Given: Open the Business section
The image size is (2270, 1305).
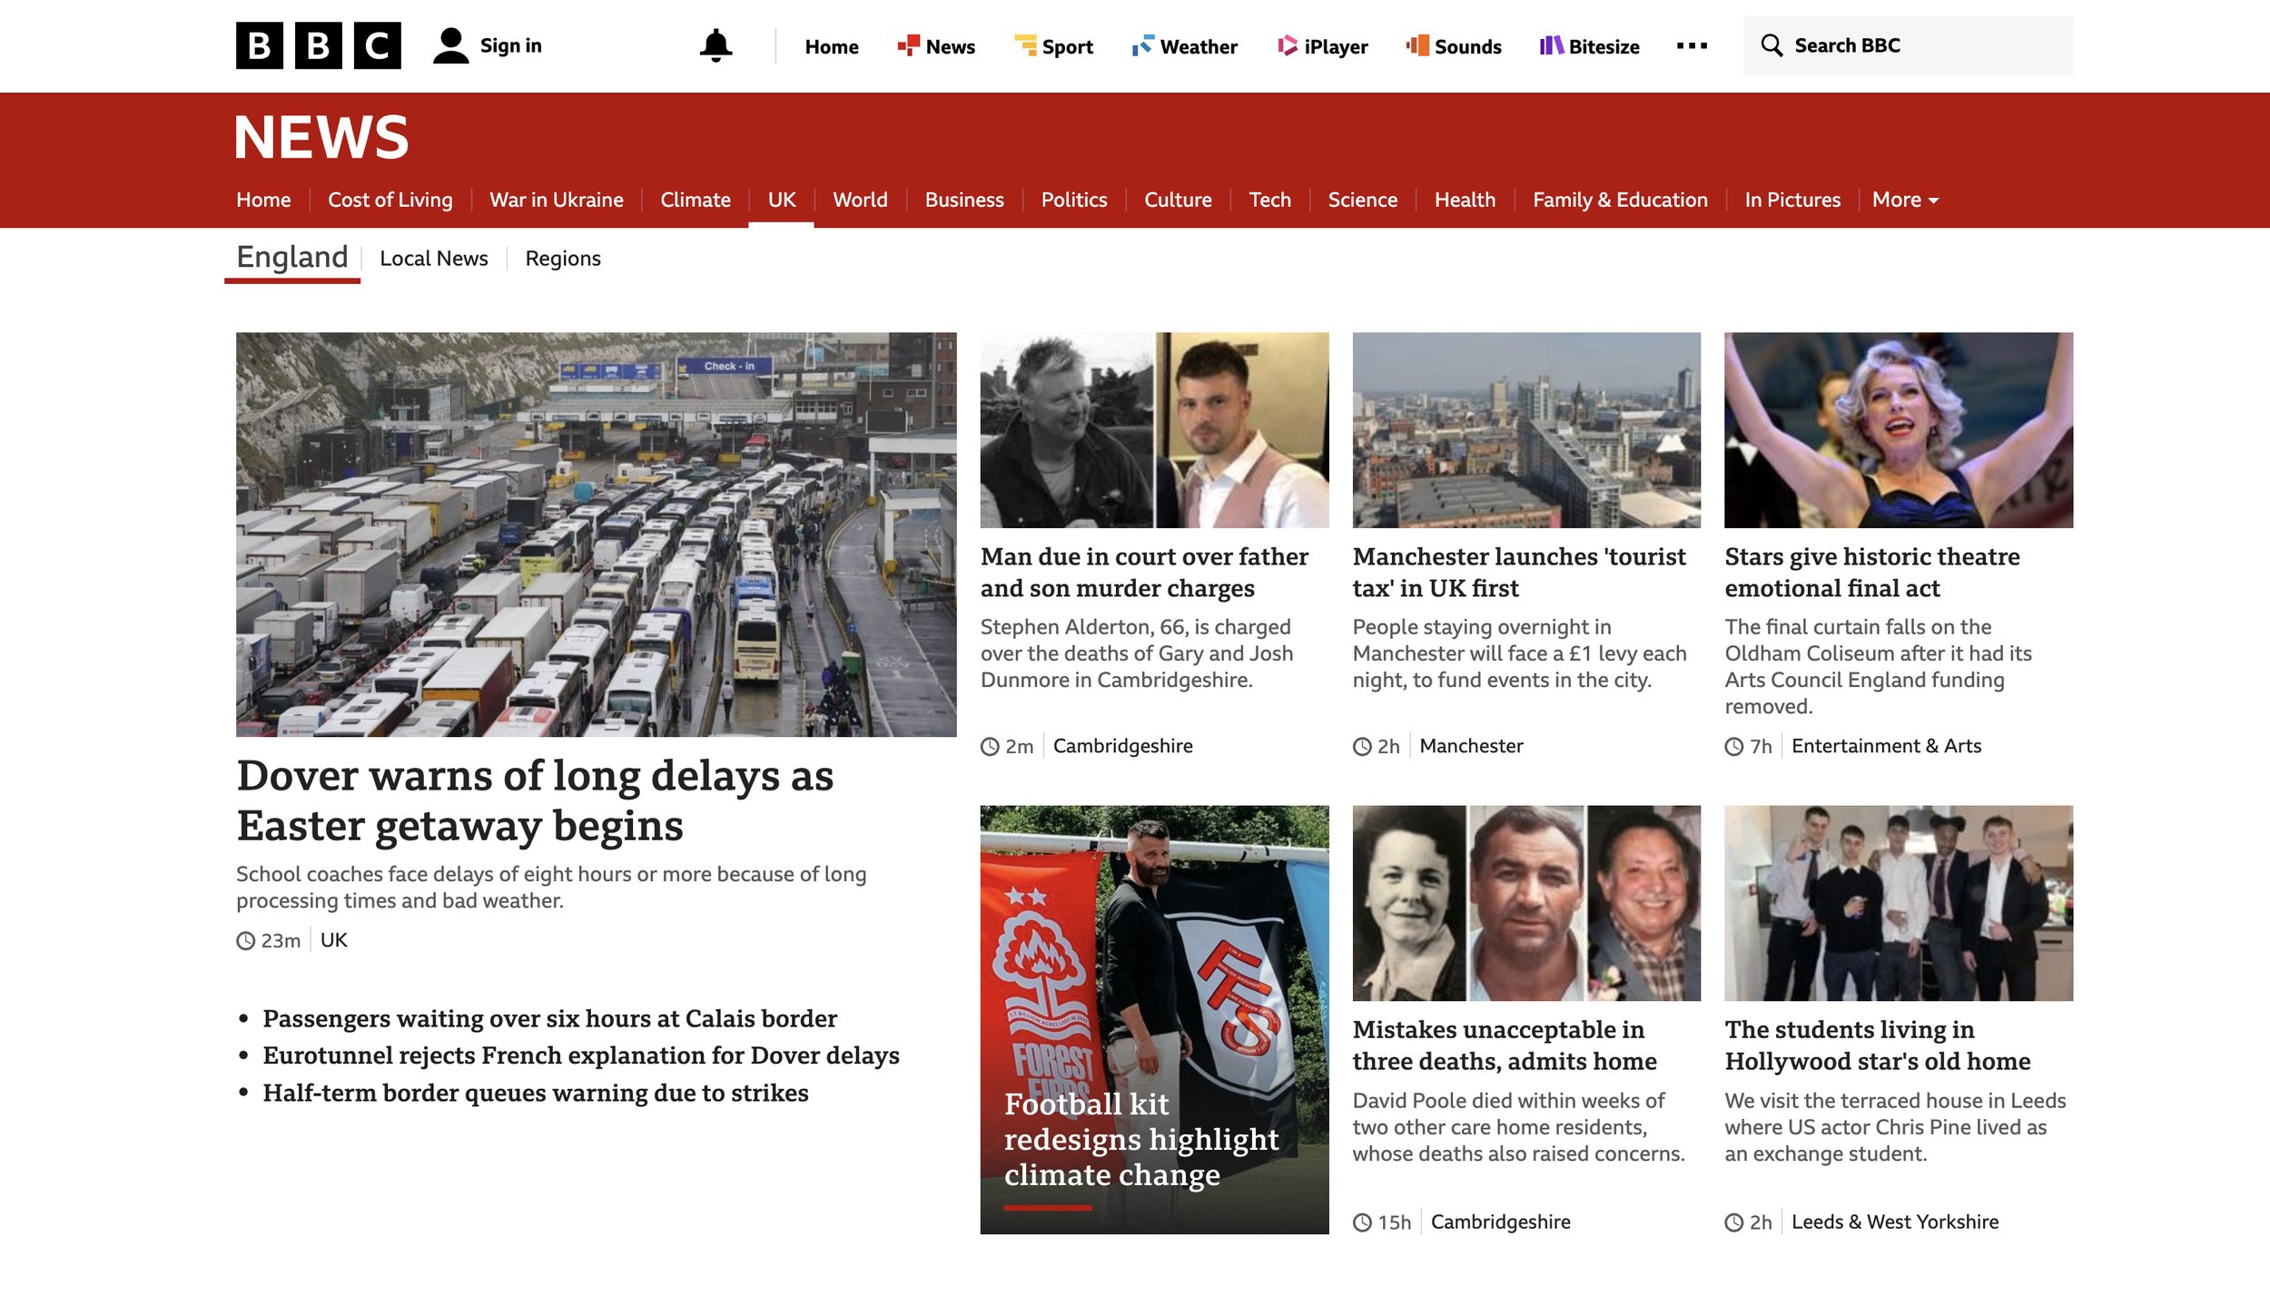Looking at the screenshot, I should pyautogui.click(x=964, y=200).
